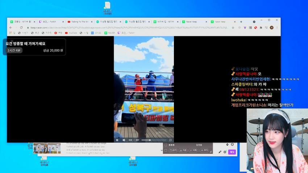This screenshot has width=308, height=173.
Task: Open a new browser tab
Action: [x=241, y=22]
